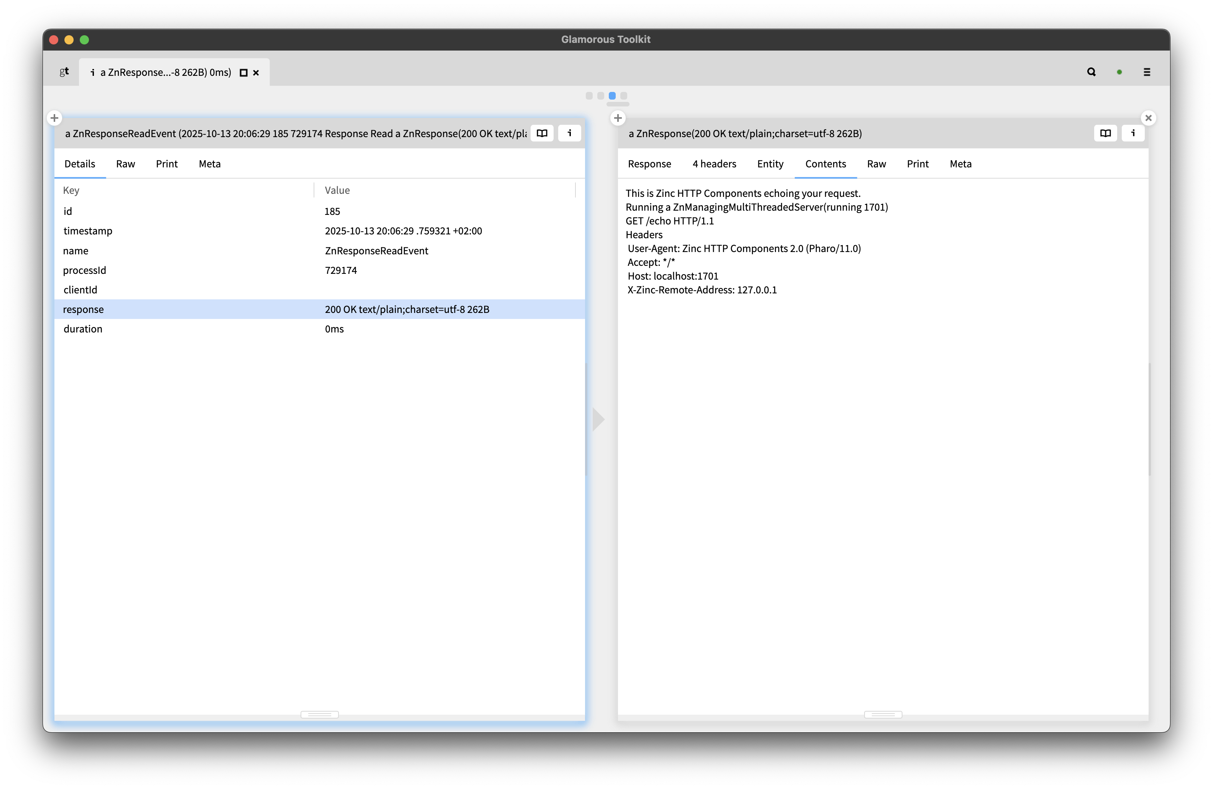Click the book icon on the ZnResponse pane
The image size is (1213, 789).
click(x=1105, y=133)
